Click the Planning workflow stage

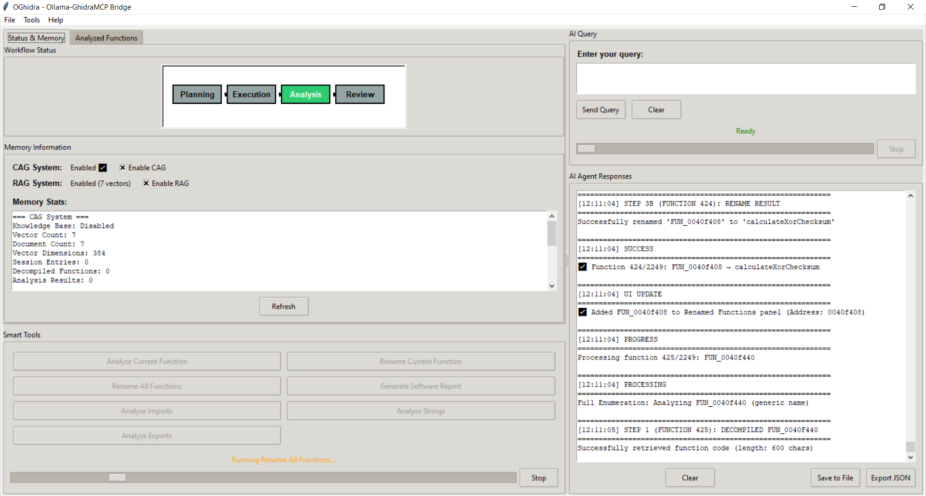tap(197, 95)
